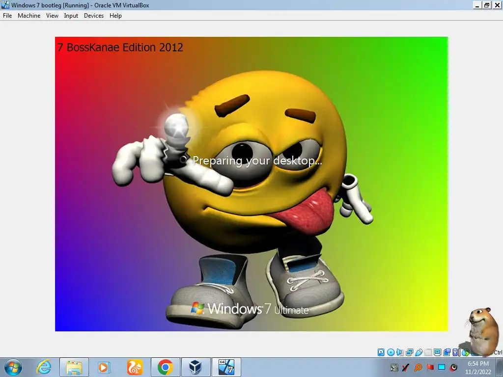This screenshot has height=377, width=503.
Task: Click the gray tray icon left of checkmark
Action: (394, 367)
